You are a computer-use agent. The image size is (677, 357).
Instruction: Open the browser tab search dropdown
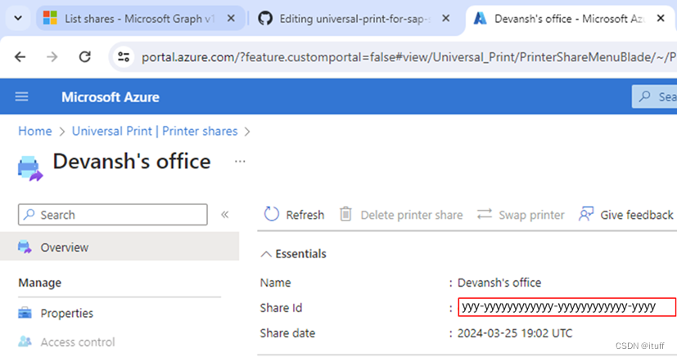(x=18, y=18)
